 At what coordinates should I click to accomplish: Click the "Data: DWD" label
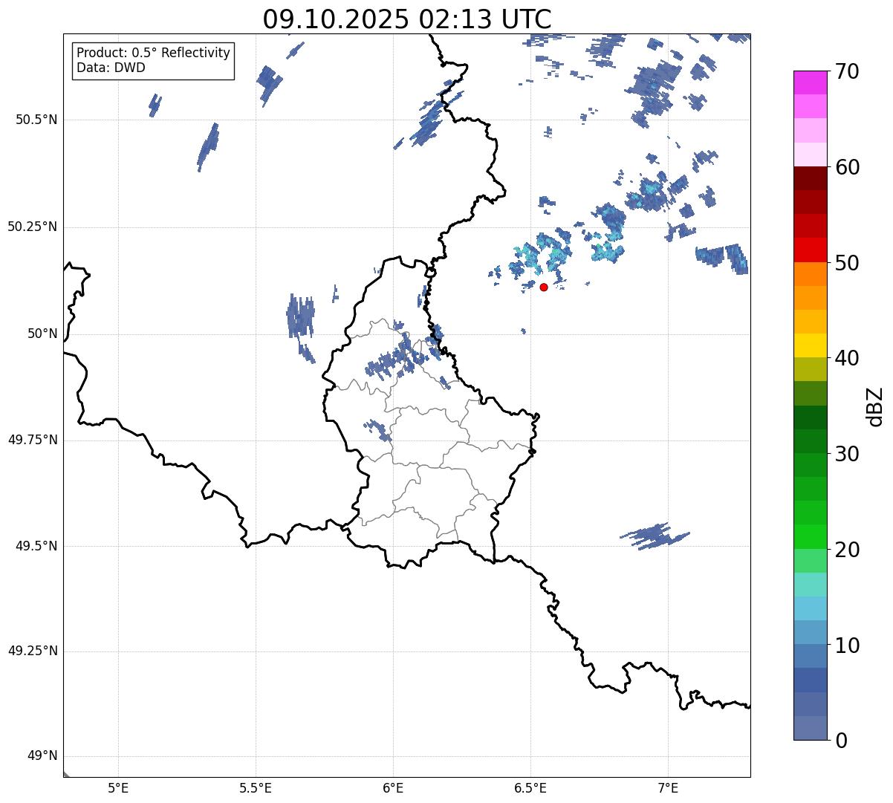[x=111, y=68]
